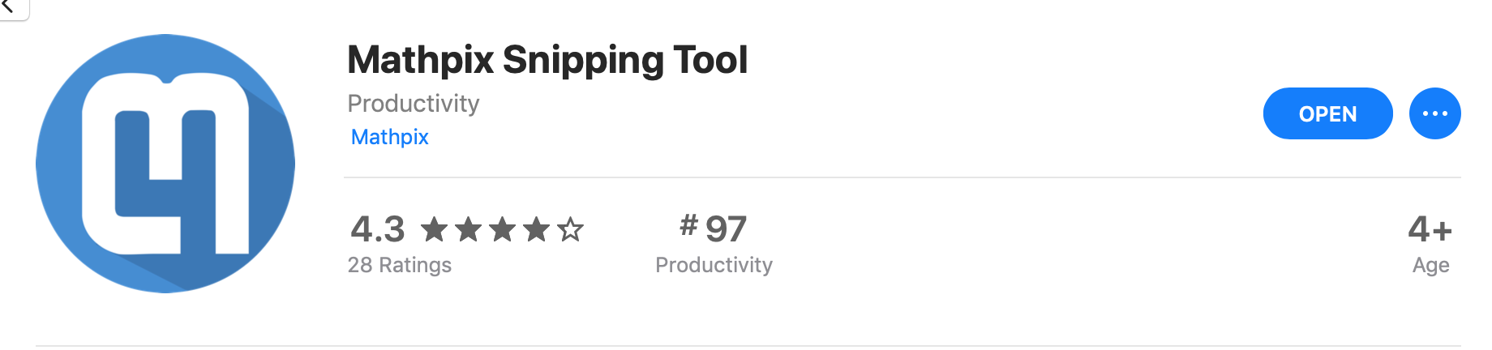The image size is (1492, 350).
Task: Click the divider line beneath the Mathpix link
Action: point(902,177)
